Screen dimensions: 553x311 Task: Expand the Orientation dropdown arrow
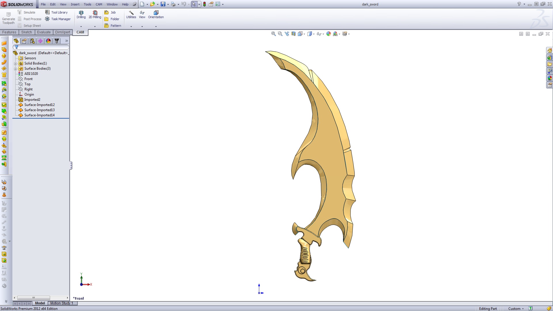(156, 26)
